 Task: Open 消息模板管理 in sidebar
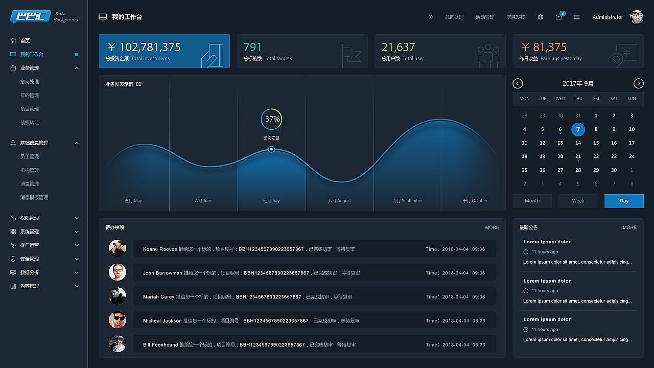[x=34, y=197]
